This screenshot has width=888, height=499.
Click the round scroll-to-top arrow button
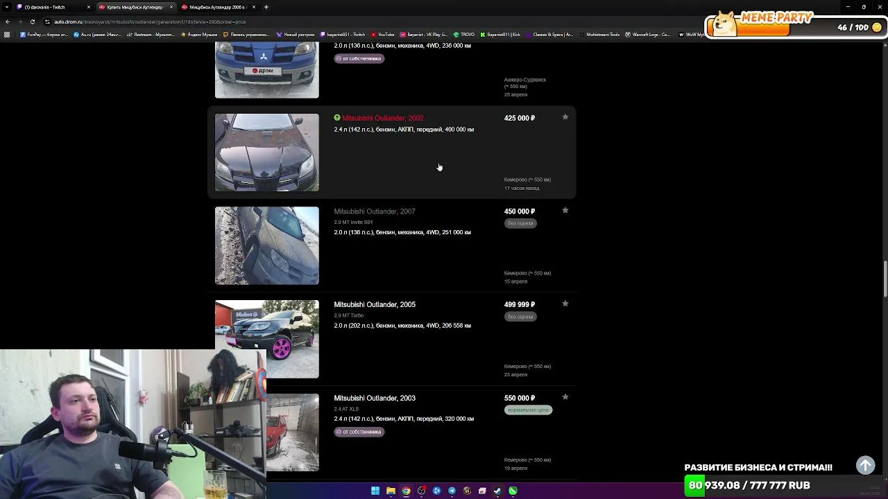point(865,465)
